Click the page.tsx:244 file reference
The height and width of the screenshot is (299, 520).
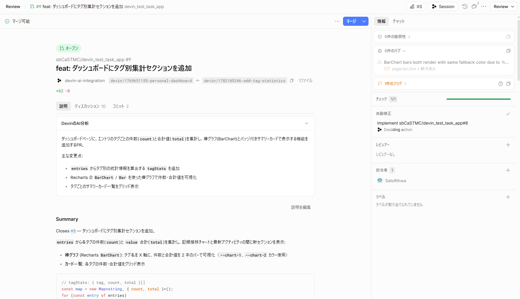(x=404, y=69)
